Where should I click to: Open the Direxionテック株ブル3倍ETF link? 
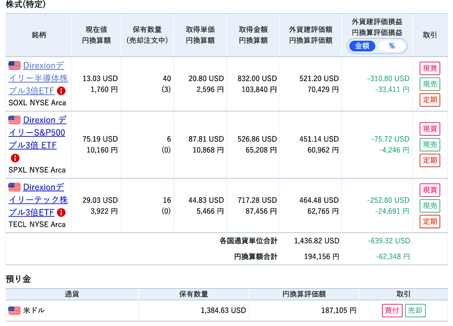38,200
